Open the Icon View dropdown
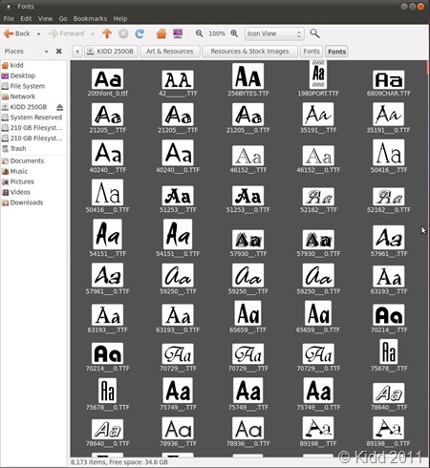 click(274, 33)
